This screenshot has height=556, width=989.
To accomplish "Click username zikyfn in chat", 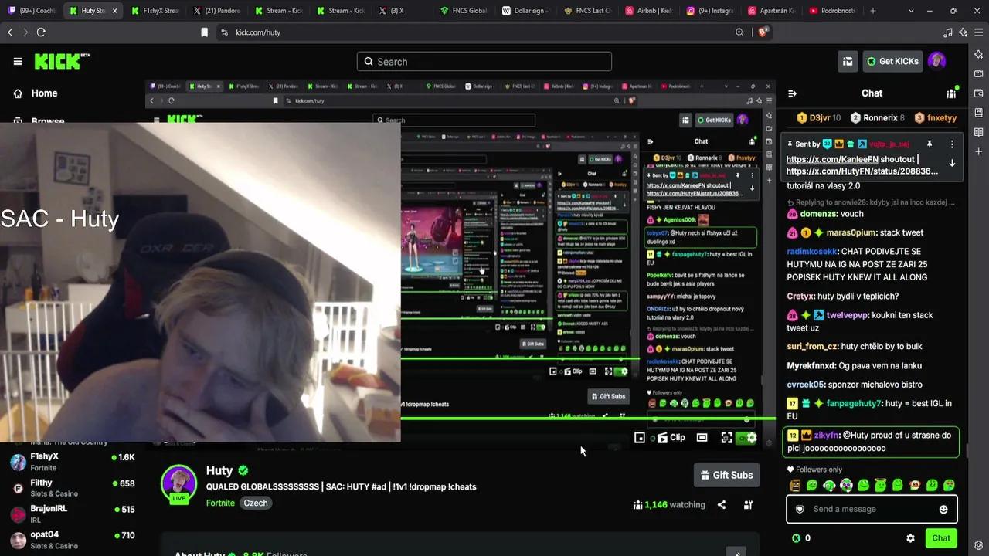I will 826,436.
